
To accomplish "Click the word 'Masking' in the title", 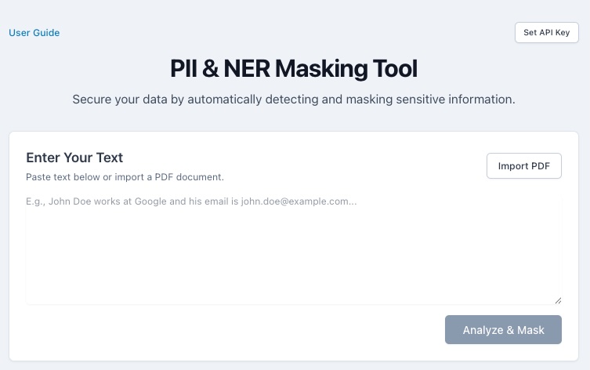I will point(321,69).
